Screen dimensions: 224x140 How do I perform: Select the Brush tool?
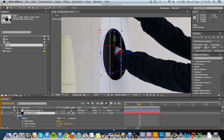pos(42,8)
